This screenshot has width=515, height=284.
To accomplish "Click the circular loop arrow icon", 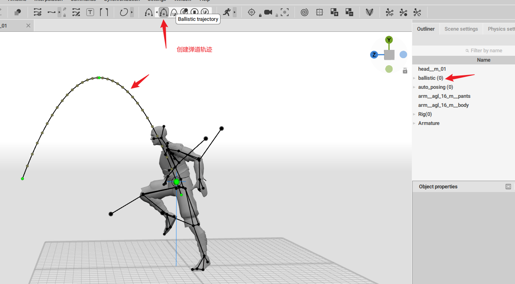I will click(124, 13).
